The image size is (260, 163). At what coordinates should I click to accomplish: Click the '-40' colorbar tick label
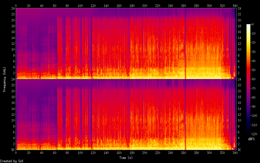(x=253, y=61)
